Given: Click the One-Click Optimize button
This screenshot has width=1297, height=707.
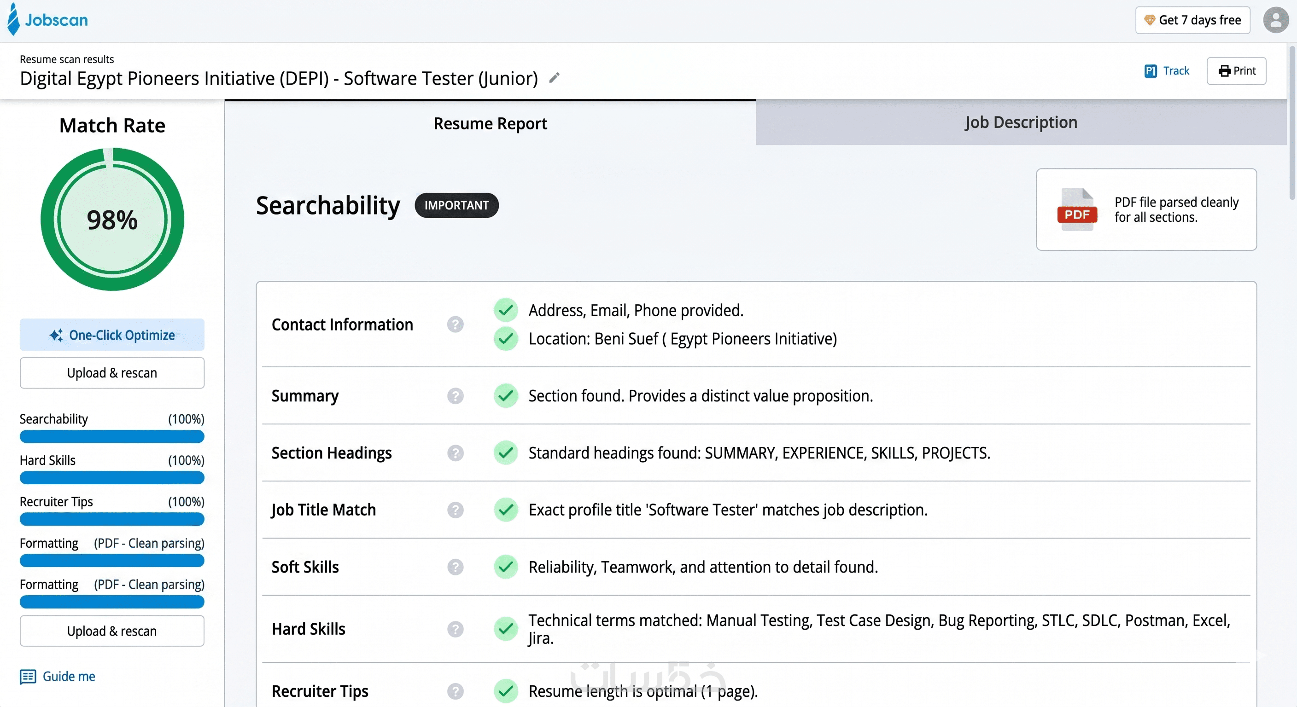Looking at the screenshot, I should point(112,335).
